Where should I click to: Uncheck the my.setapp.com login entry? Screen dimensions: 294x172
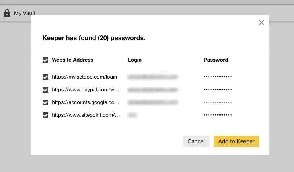(45, 77)
